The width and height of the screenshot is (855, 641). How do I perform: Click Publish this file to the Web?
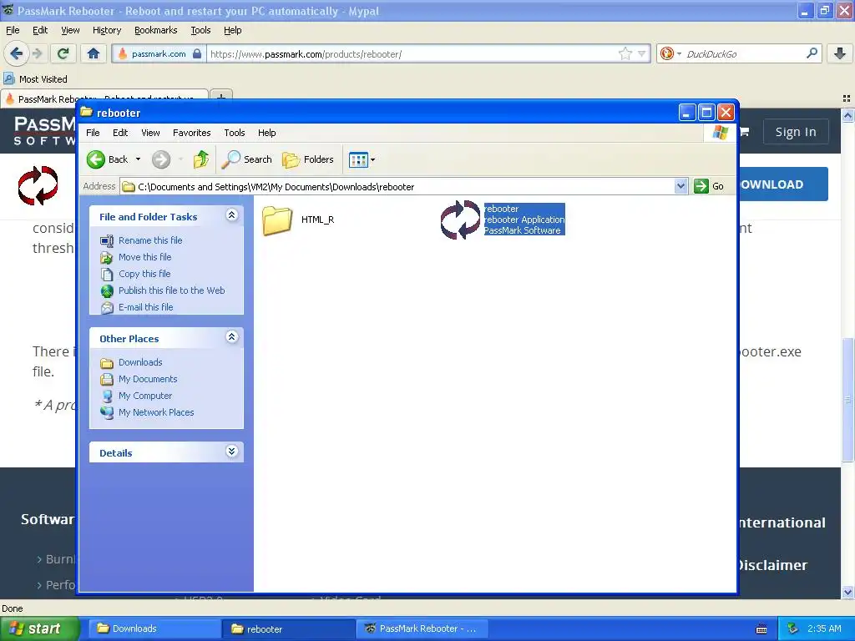tap(172, 290)
